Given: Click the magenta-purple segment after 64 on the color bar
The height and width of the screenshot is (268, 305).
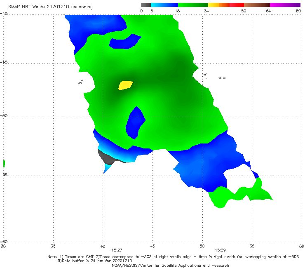Looking at the screenshot, I should click(285, 5).
